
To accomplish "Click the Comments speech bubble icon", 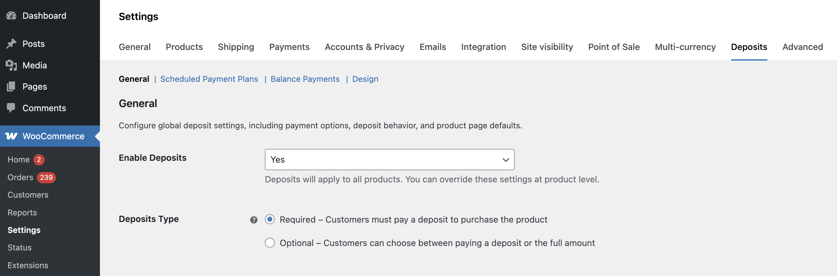I will pos(11,108).
